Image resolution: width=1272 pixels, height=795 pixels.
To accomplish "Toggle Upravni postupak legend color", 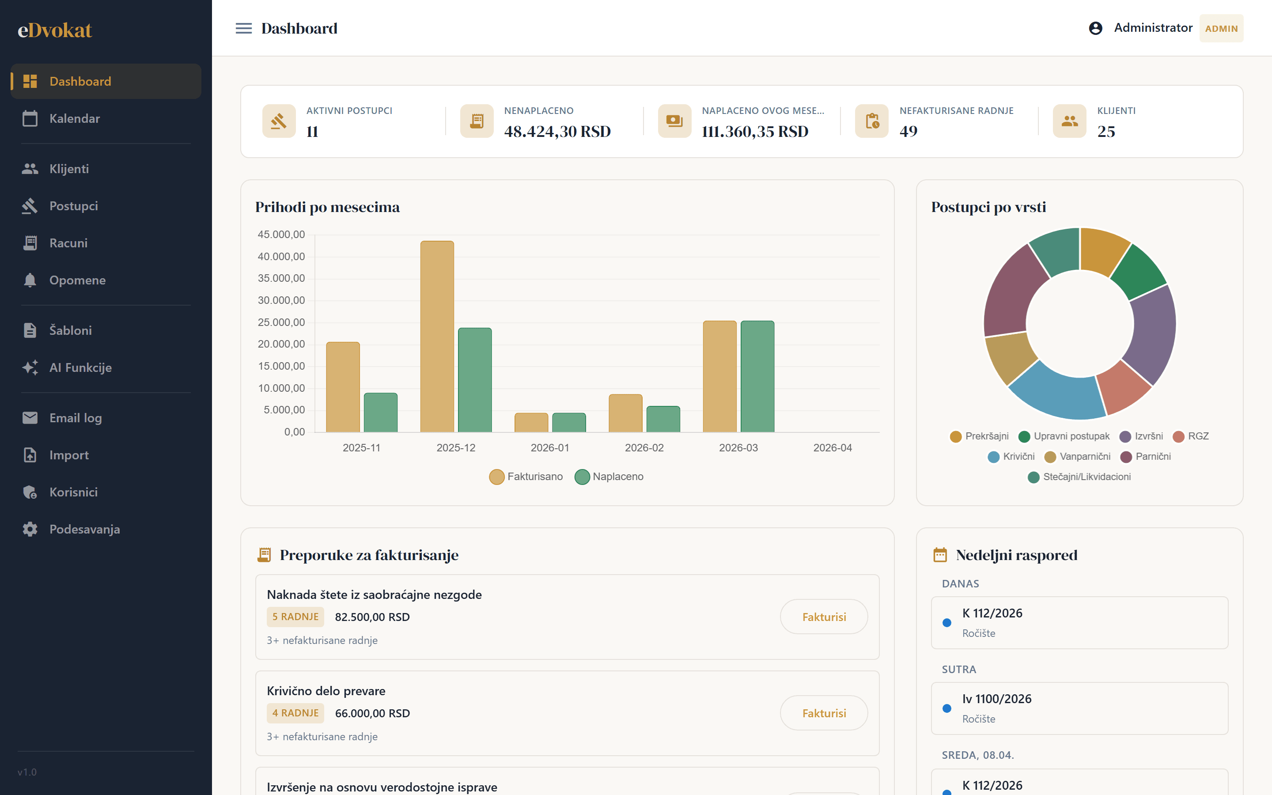I will (1024, 436).
